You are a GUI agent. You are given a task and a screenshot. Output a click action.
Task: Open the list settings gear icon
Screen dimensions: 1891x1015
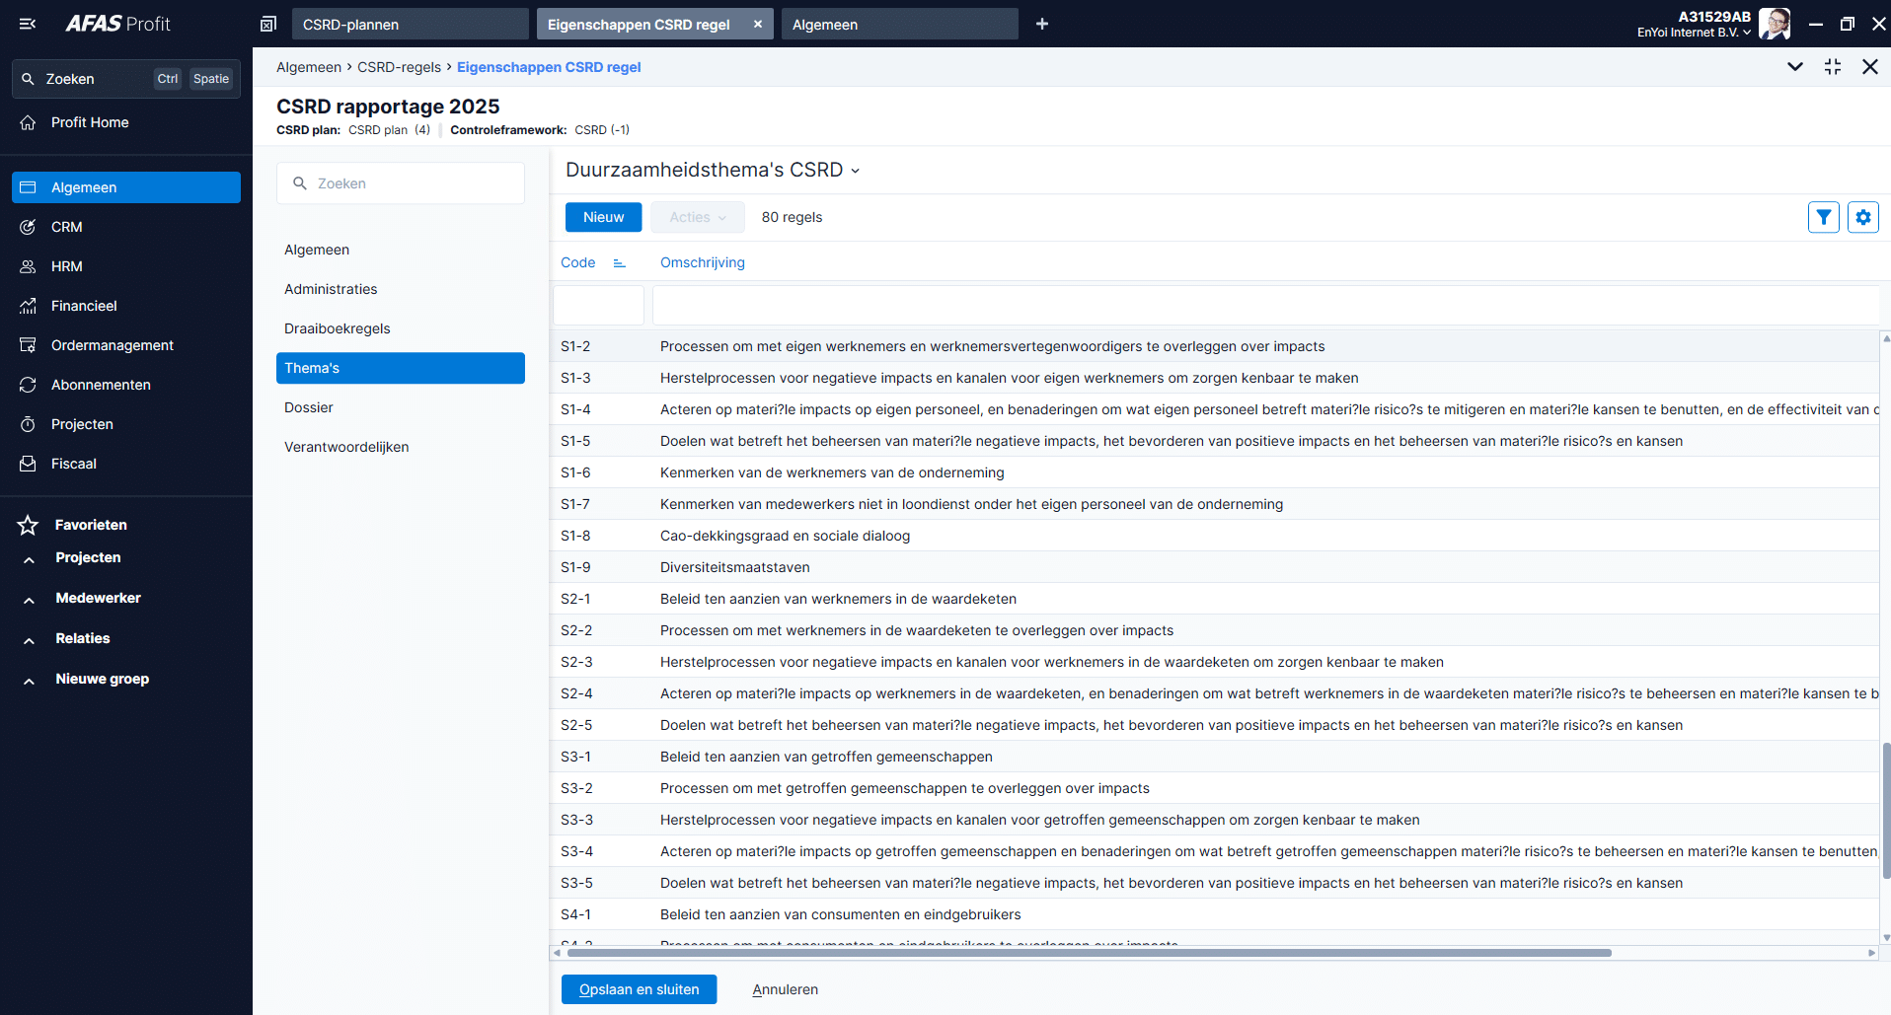coord(1862,217)
